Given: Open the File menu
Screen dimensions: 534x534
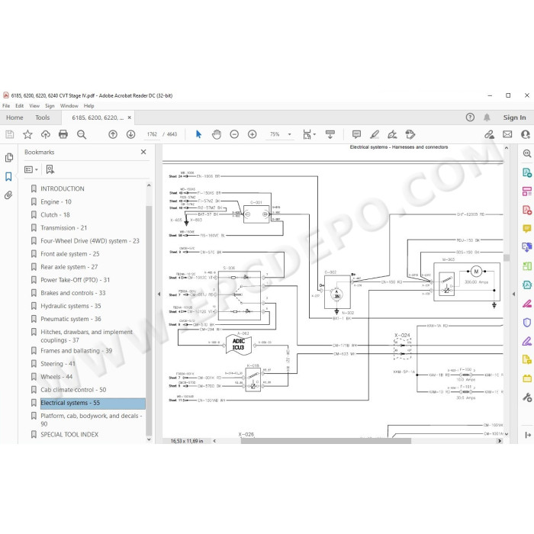Looking at the screenshot, I should click(6, 106).
